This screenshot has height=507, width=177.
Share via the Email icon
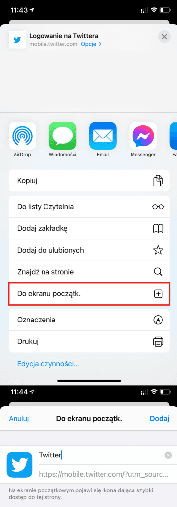coord(103,136)
